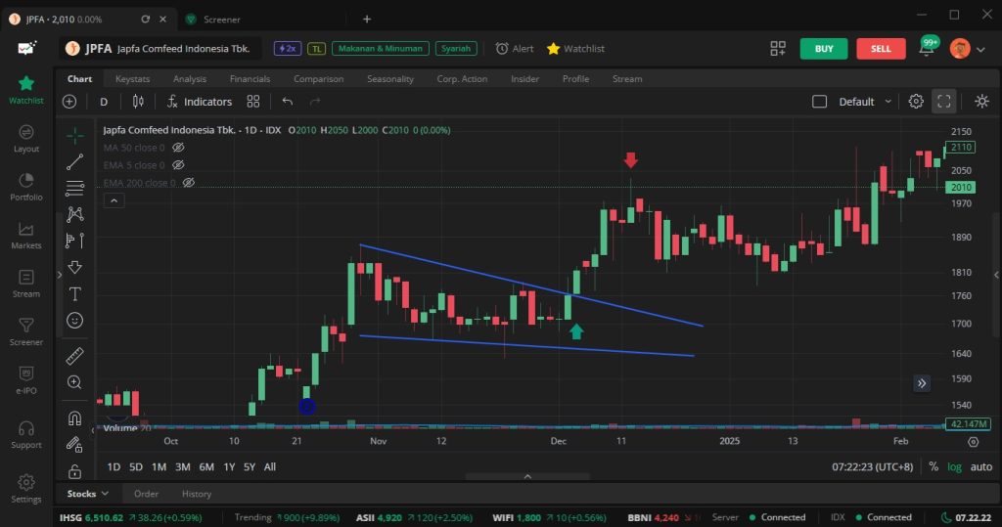This screenshot has width=1002, height=527.
Task: Open chart settings gear icon
Action: coord(916,102)
